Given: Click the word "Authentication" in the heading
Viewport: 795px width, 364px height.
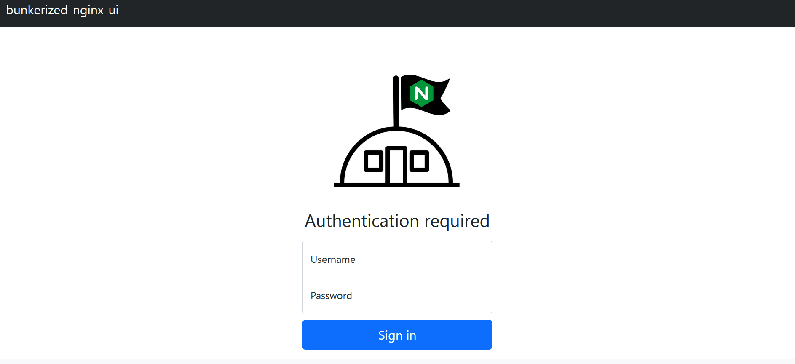Looking at the screenshot, I should pos(362,221).
